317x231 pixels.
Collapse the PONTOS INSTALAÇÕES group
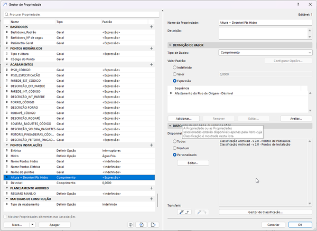point(7,145)
